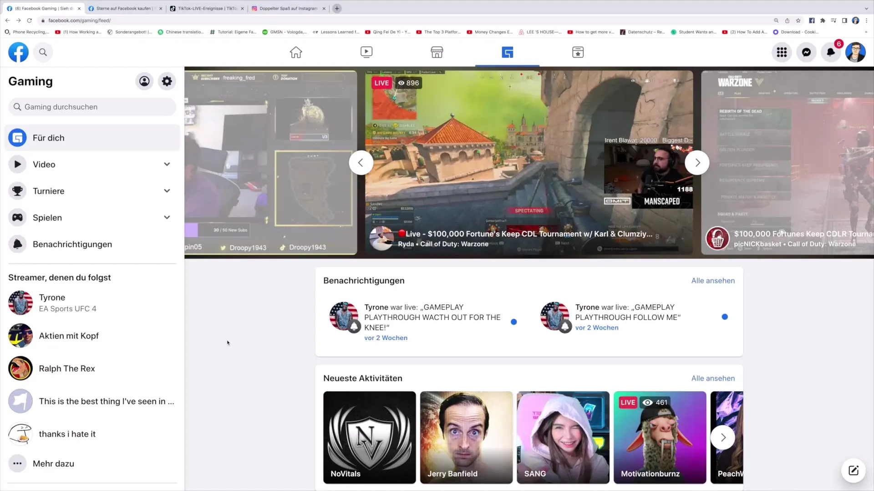Expand the Video section chevron

(x=167, y=164)
